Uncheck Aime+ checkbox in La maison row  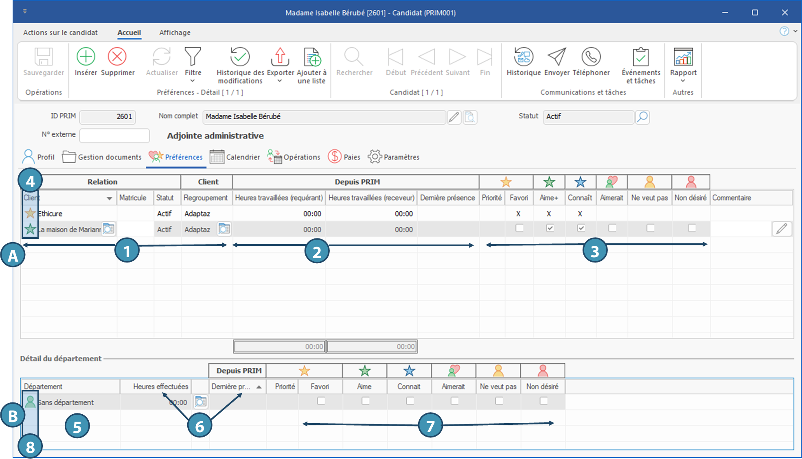click(x=550, y=228)
